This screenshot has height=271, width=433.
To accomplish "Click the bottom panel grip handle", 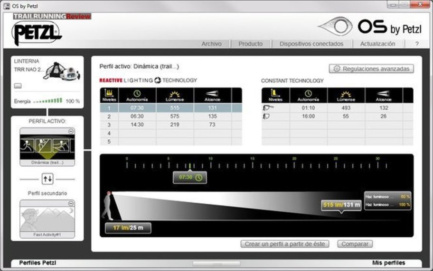I will (216, 263).
